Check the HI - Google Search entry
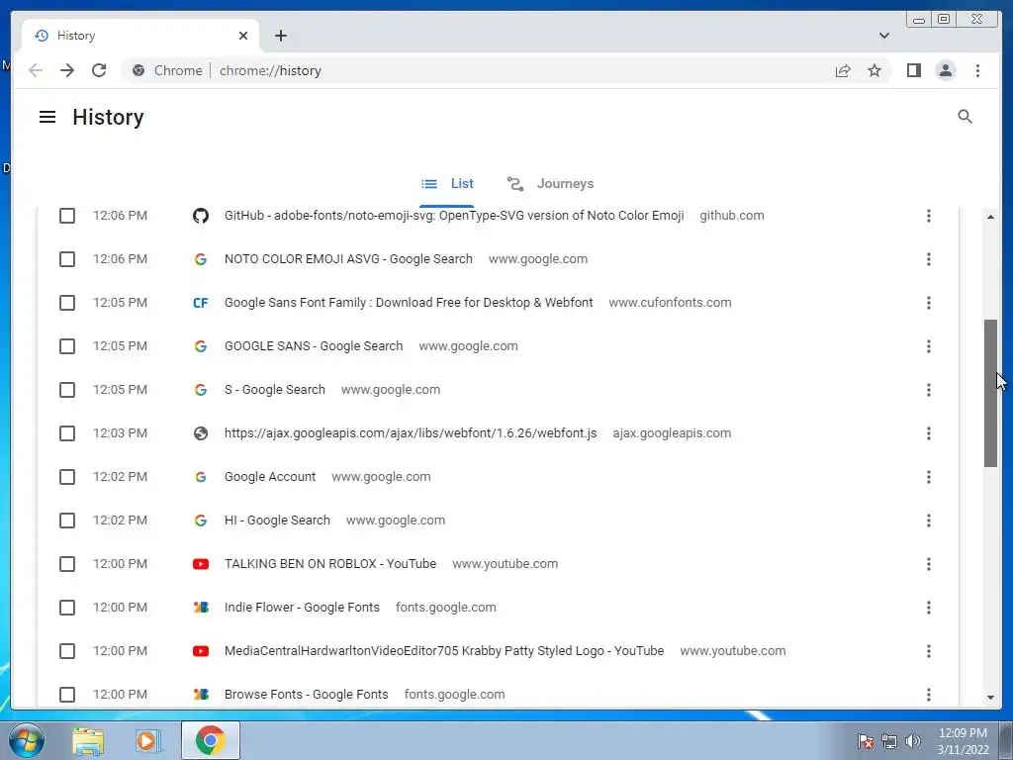The image size is (1013, 760). 67,521
